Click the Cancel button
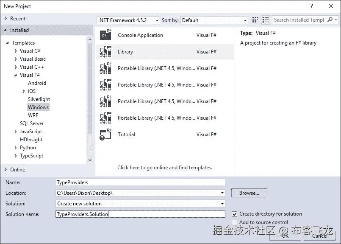341x244 pixels. coord(320,236)
